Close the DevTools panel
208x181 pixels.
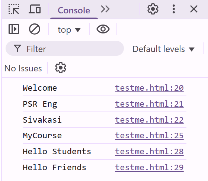pyautogui.click(x=194, y=9)
